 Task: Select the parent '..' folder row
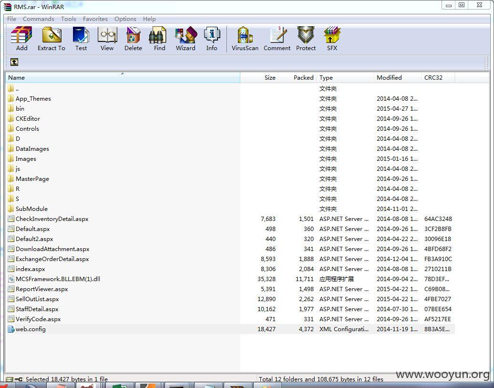(x=230, y=89)
